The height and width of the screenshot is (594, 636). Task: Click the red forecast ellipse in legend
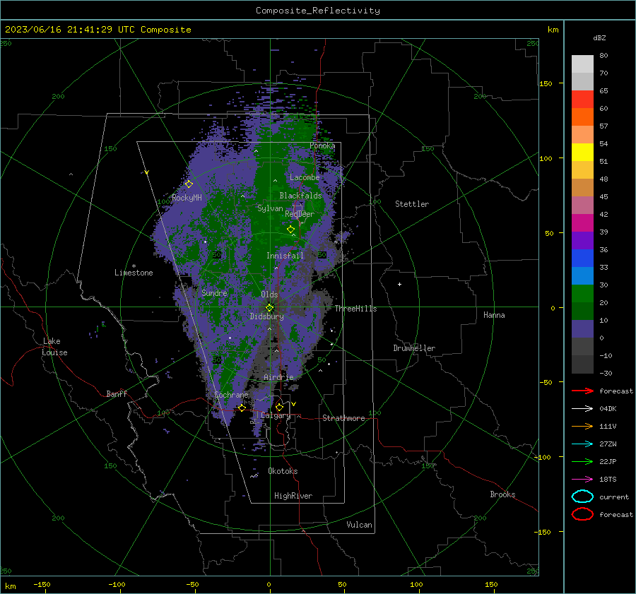582,514
